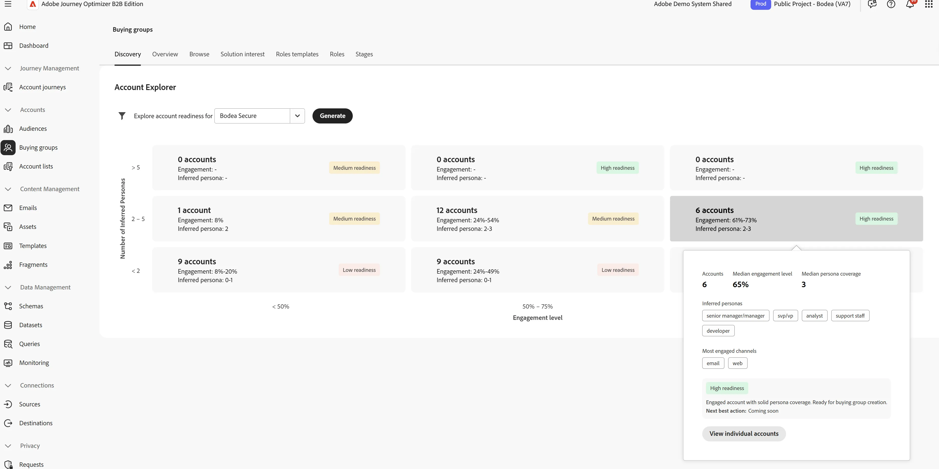
Task: Collapse the Data Management section
Action: (x=8, y=287)
